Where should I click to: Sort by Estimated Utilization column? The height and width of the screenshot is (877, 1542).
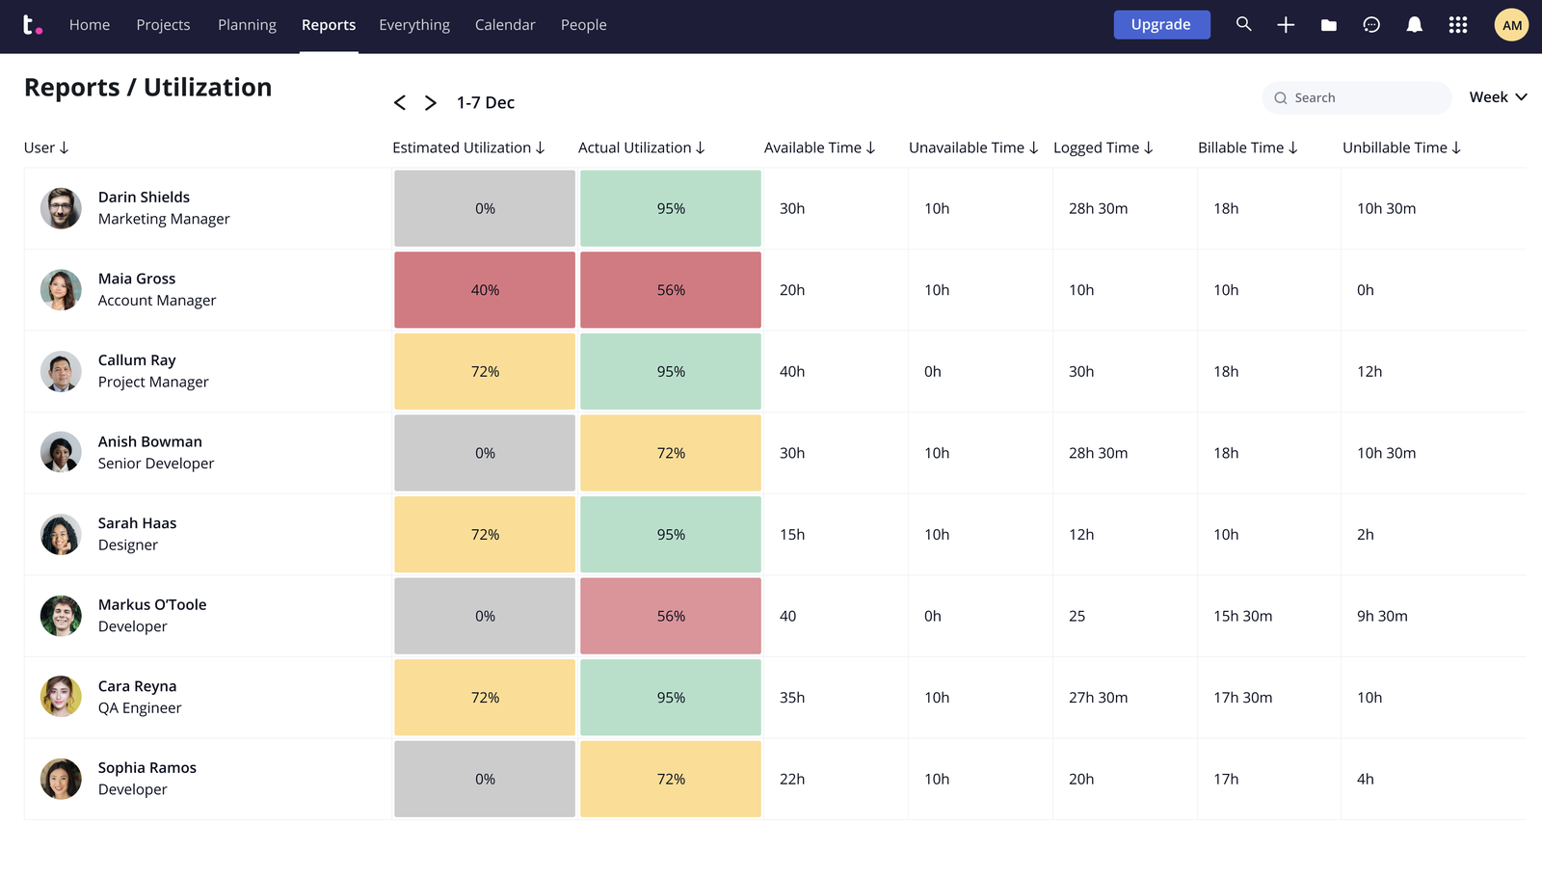tap(468, 147)
